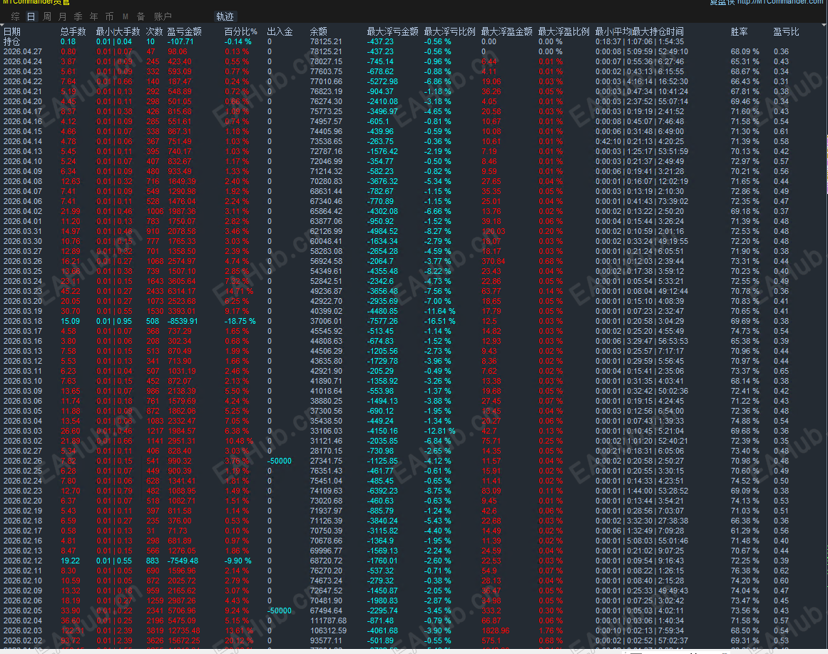Click the 2026.02.26 date cell
Screen dimensions: 828x654
23,461
